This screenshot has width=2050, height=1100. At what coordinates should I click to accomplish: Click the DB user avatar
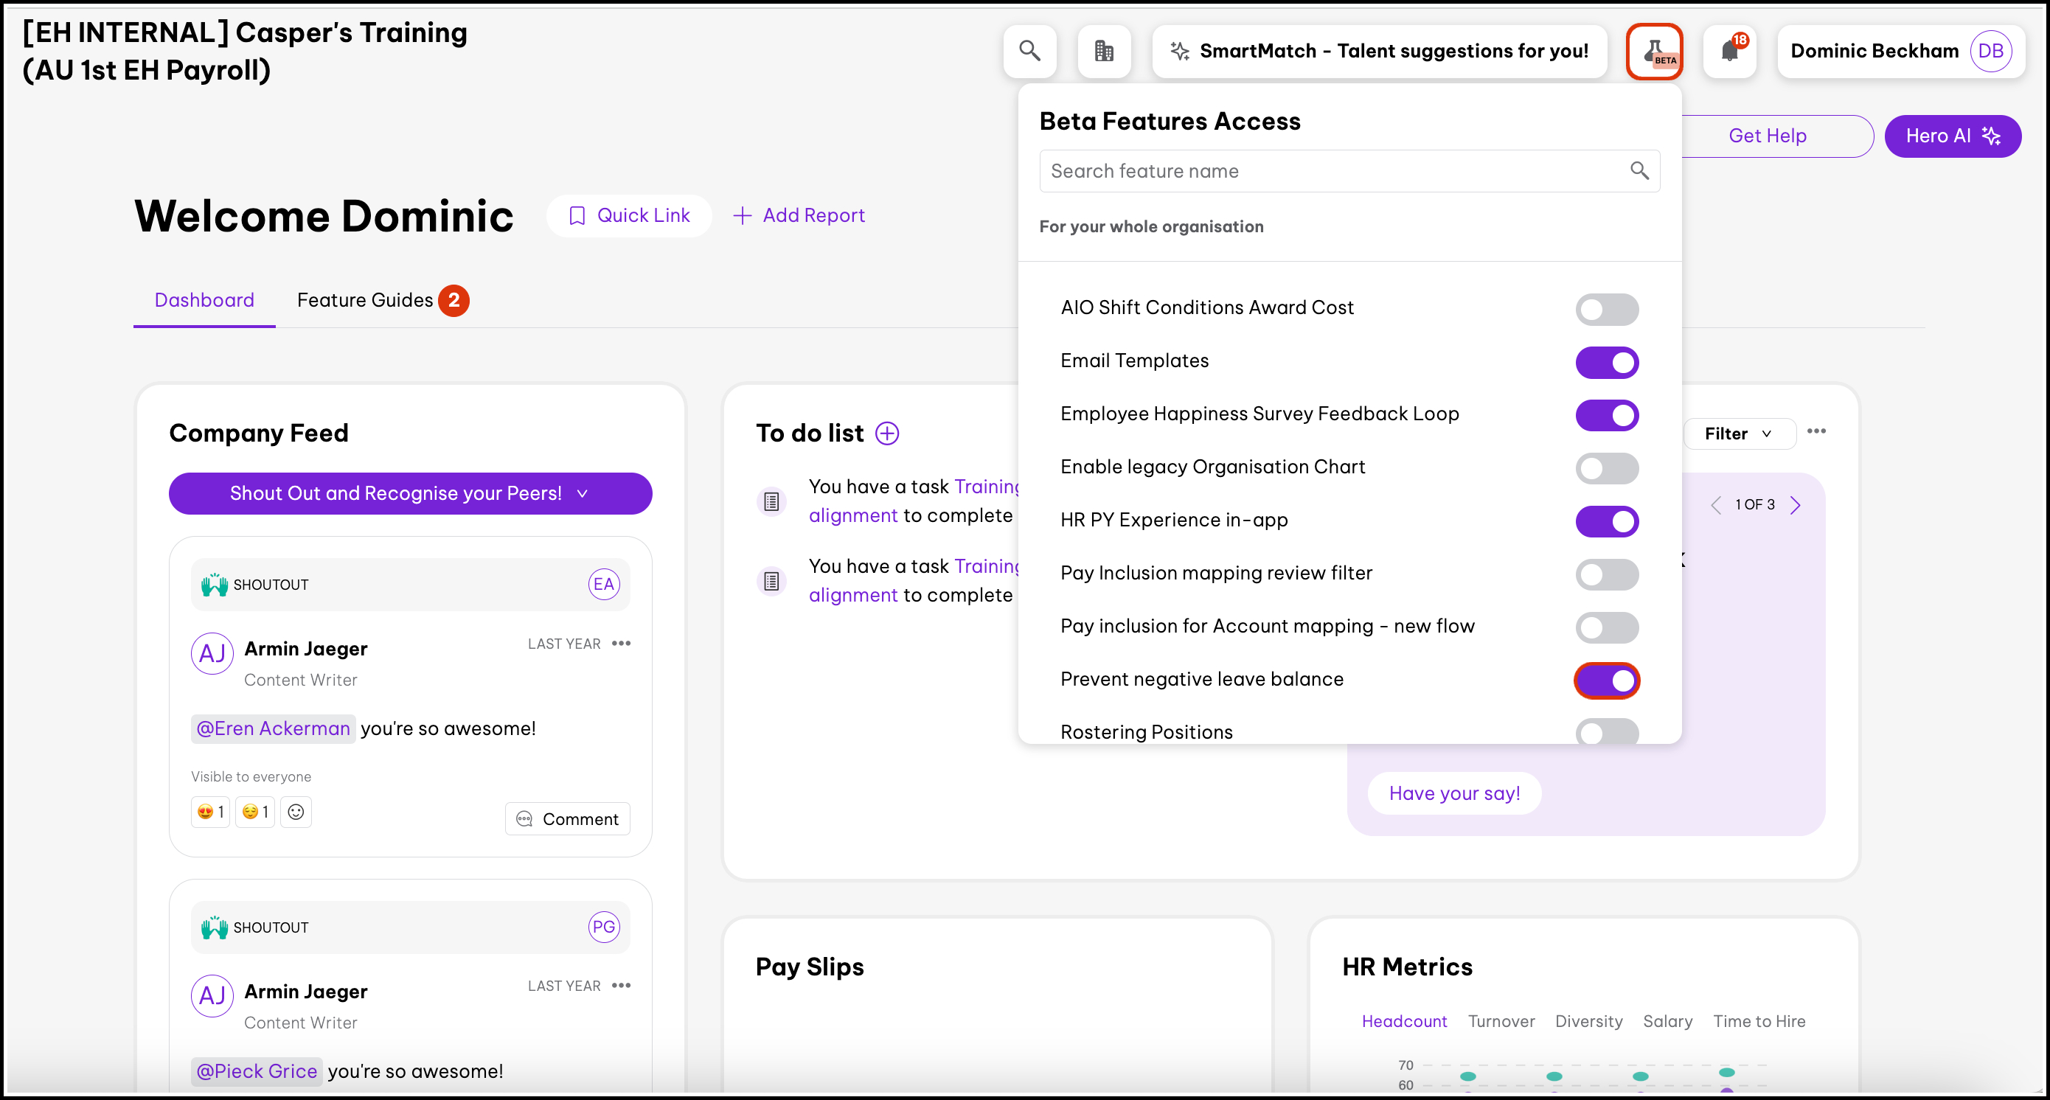(1990, 51)
